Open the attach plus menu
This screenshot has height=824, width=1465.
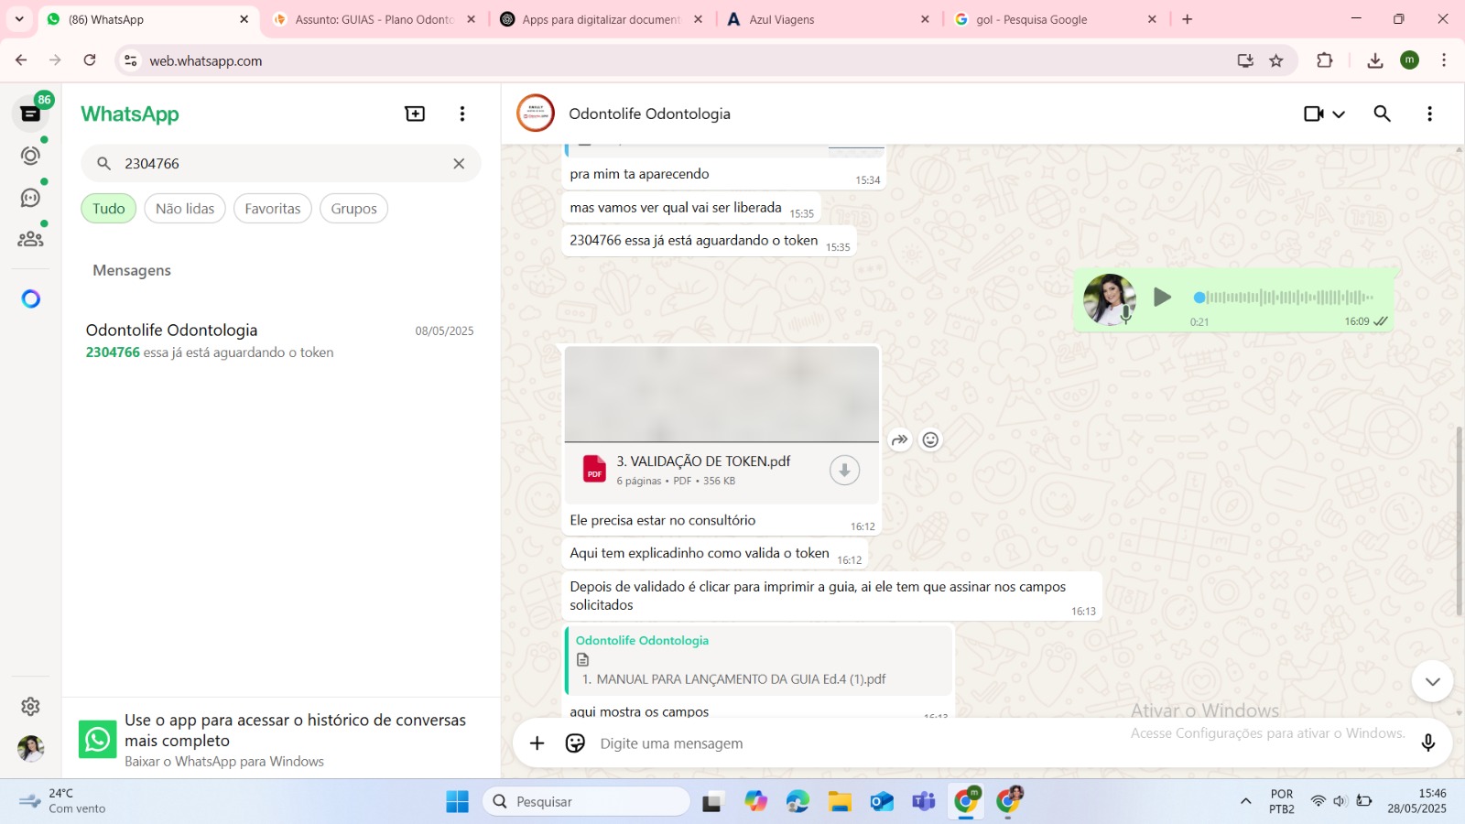(x=537, y=743)
